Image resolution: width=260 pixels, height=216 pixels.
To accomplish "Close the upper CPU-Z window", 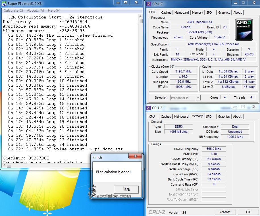I will [x=254, y=3].
